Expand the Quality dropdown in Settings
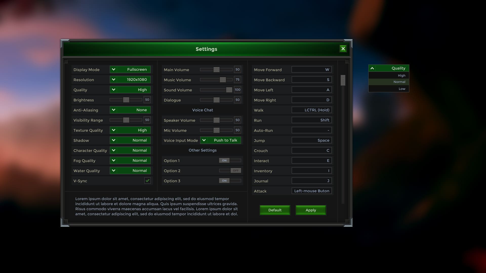The image size is (486, 273). [130, 90]
